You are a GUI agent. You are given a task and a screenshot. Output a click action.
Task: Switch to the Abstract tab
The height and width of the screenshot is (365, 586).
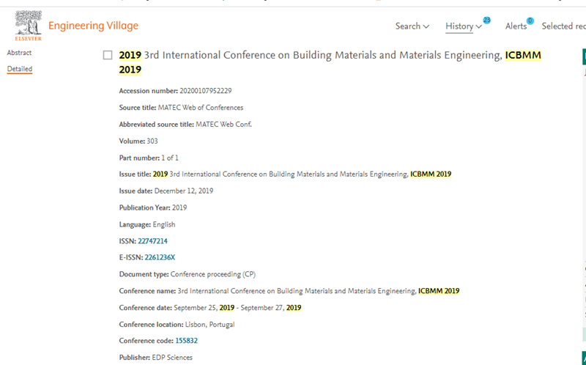tap(19, 53)
